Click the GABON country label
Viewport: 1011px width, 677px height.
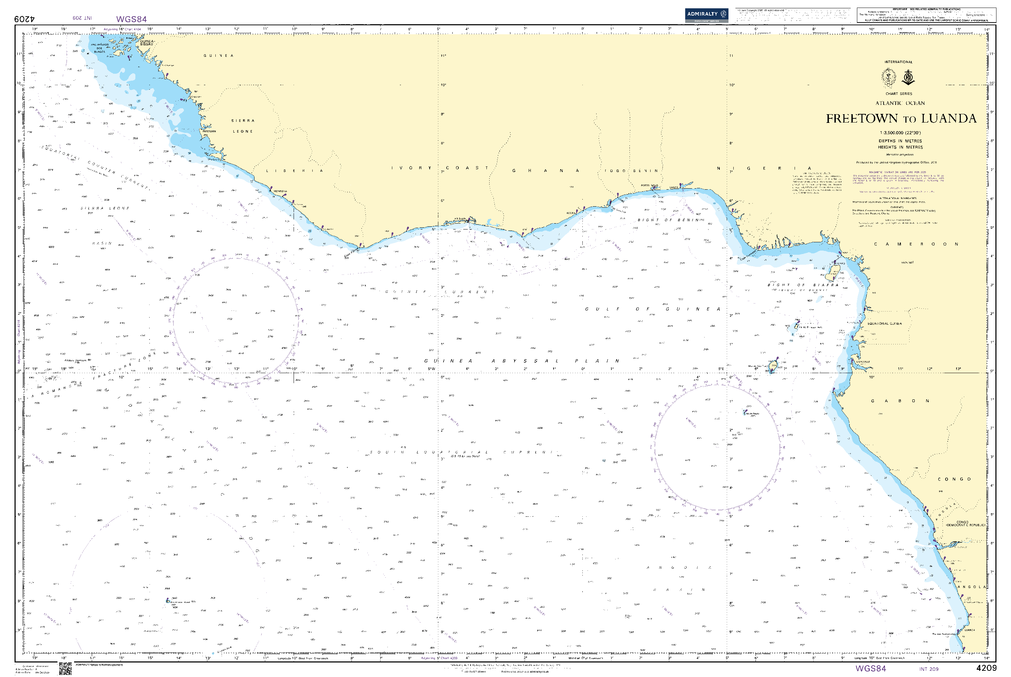(x=900, y=401)
